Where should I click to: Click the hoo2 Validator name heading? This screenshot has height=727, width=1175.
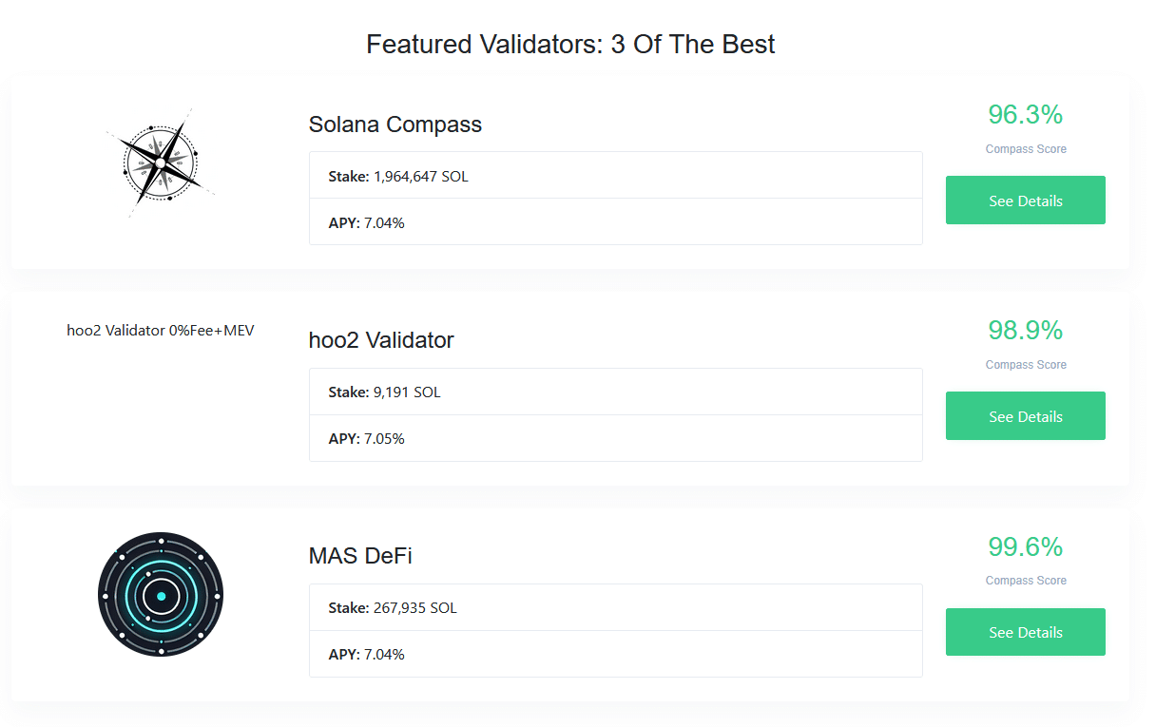381,340
